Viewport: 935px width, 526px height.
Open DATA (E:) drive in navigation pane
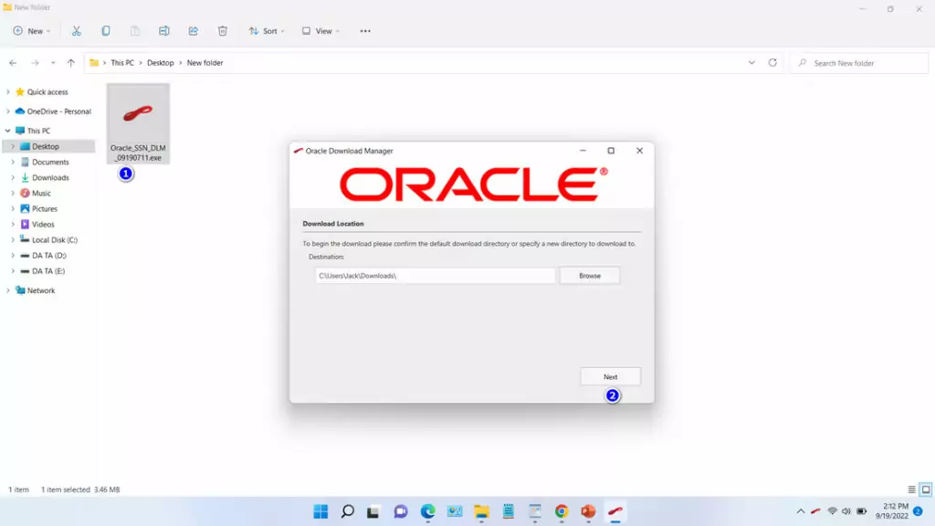49,270
